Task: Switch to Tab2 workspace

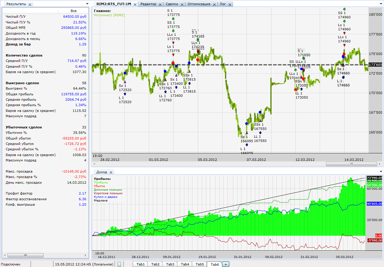Action: coord(155,264)
